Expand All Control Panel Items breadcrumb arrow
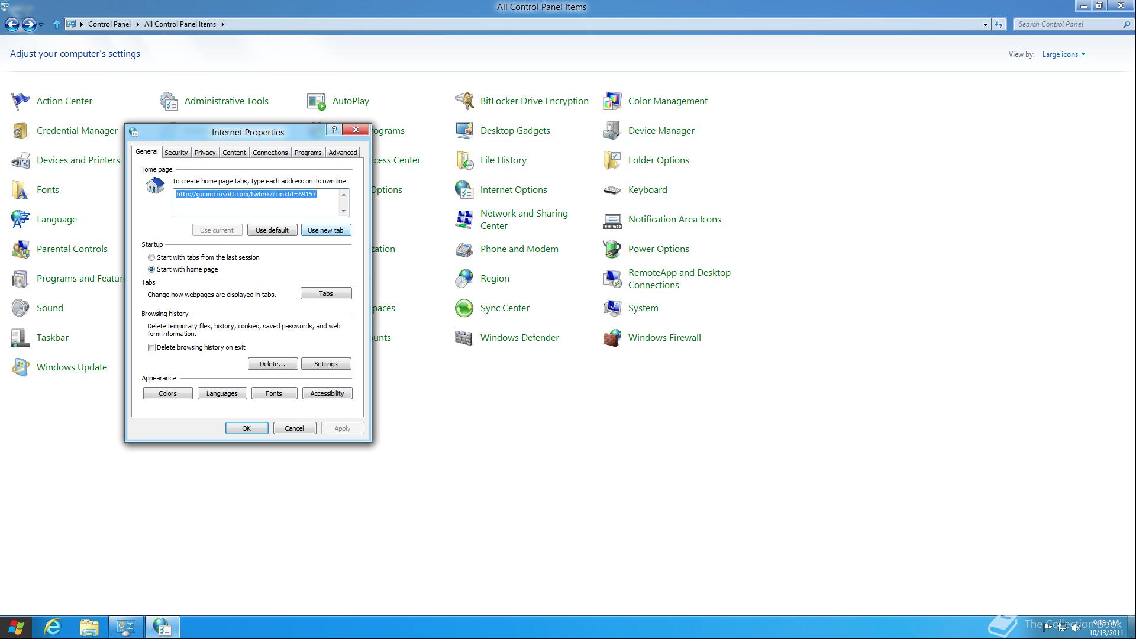1136x639 pixels. tap(223, 24)
